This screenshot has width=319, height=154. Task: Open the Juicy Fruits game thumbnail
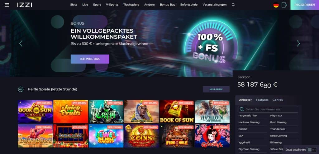click(x=71, y=111)
